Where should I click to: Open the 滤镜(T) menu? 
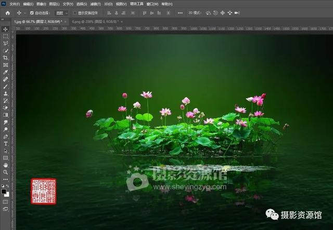tap(95, 4)
